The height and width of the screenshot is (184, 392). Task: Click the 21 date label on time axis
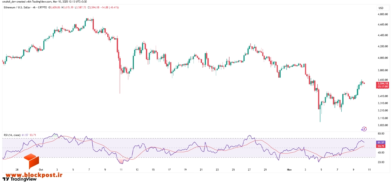201,170
